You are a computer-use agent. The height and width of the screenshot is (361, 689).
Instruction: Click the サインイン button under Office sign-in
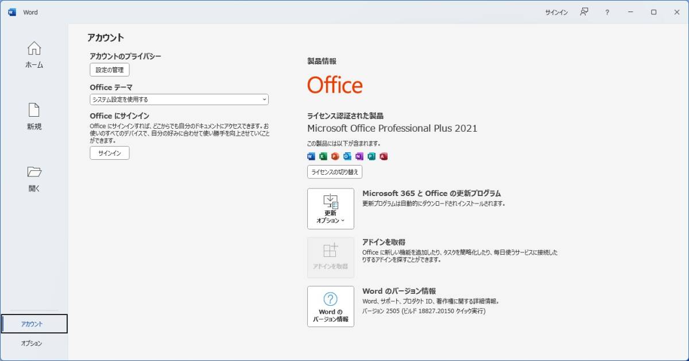point(110,153)
